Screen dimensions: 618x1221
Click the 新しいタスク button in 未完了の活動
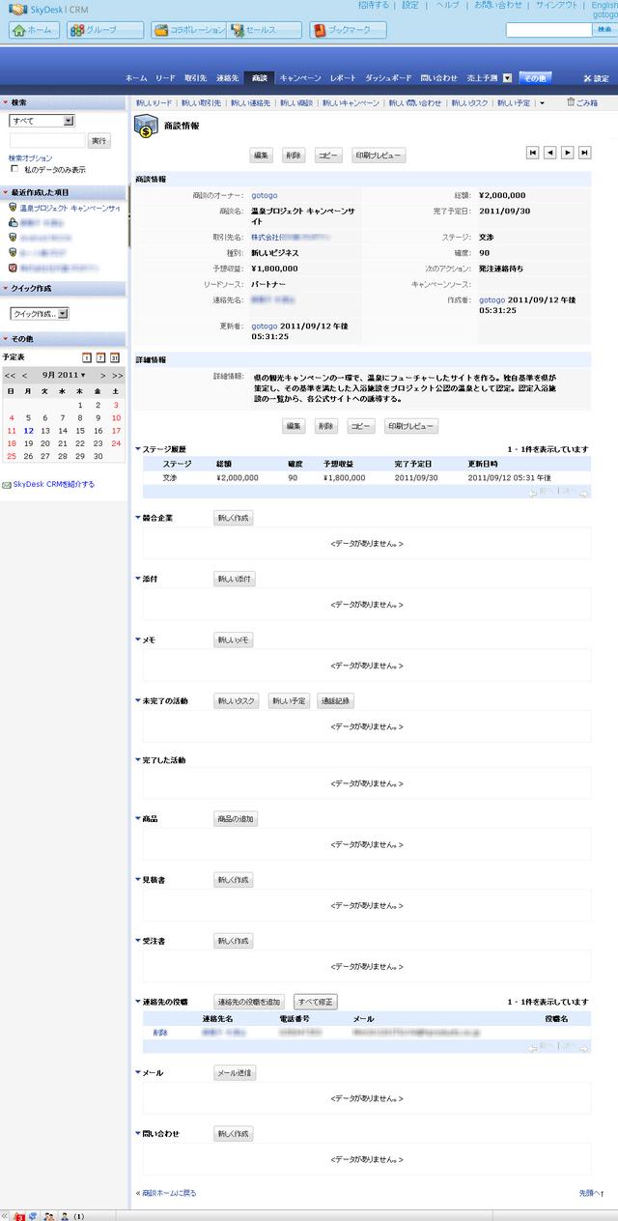coord(237,701)
